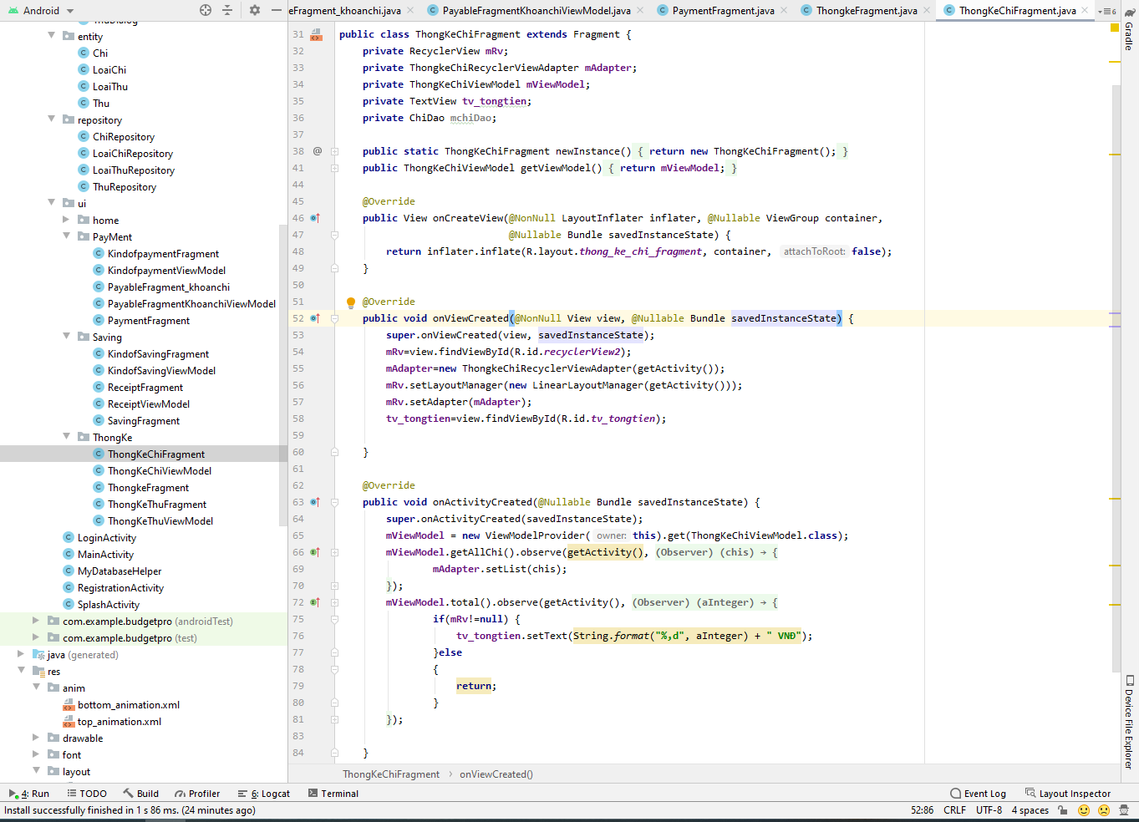Expand the drawable resource folder
The height and width of the screenshot is (822, 1139).
36,738
